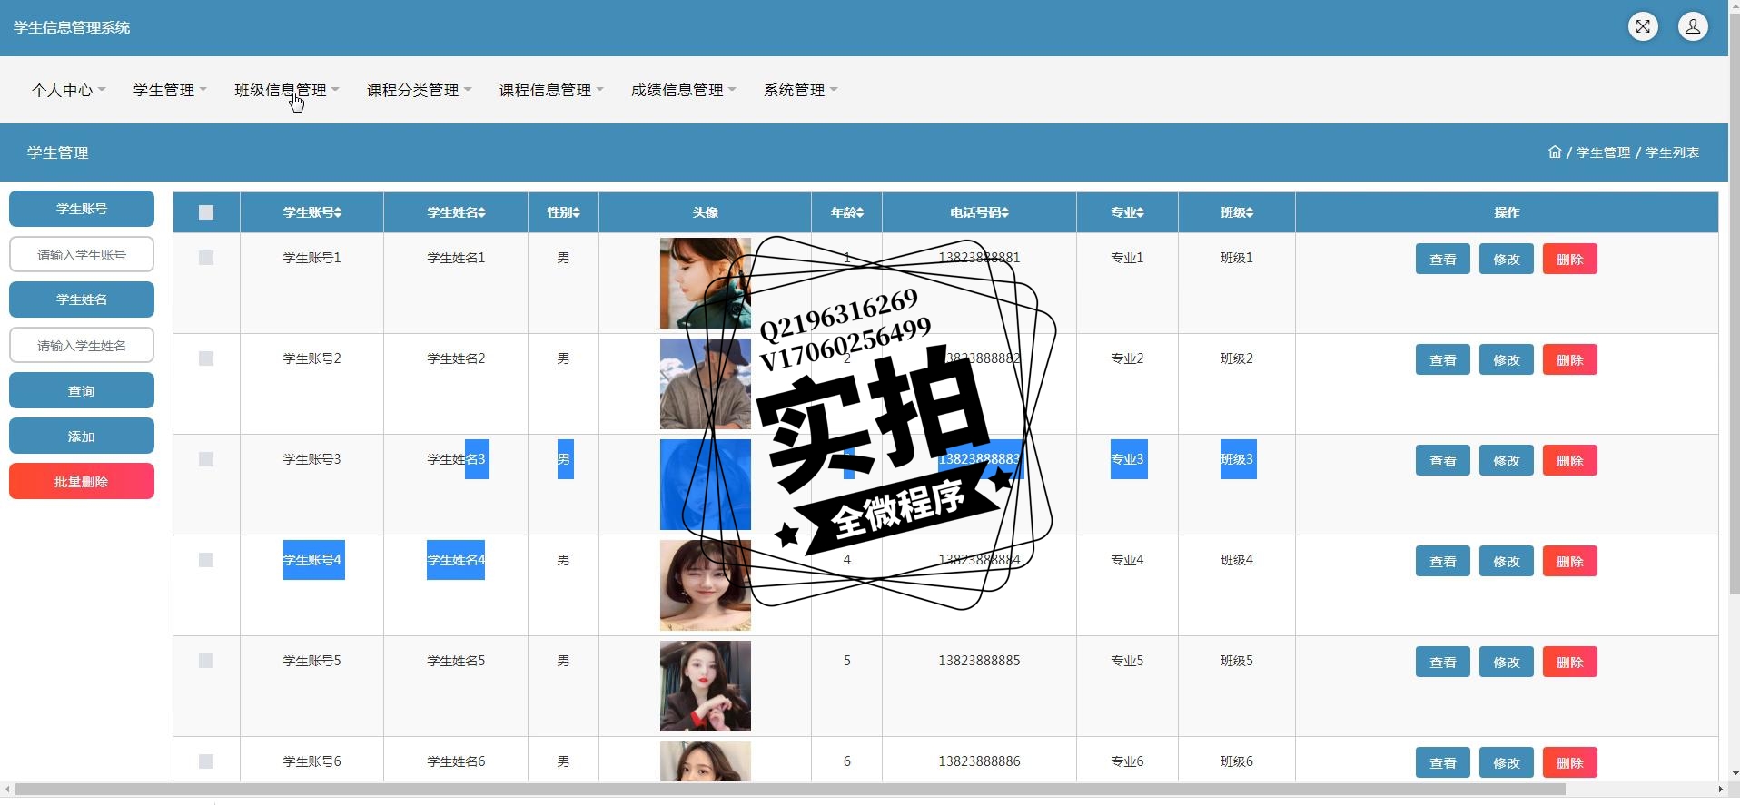The width and height of the screenshot is (1740, 805).
Task: Check the row for 学生账号6
Action: [x=206, y=761]
